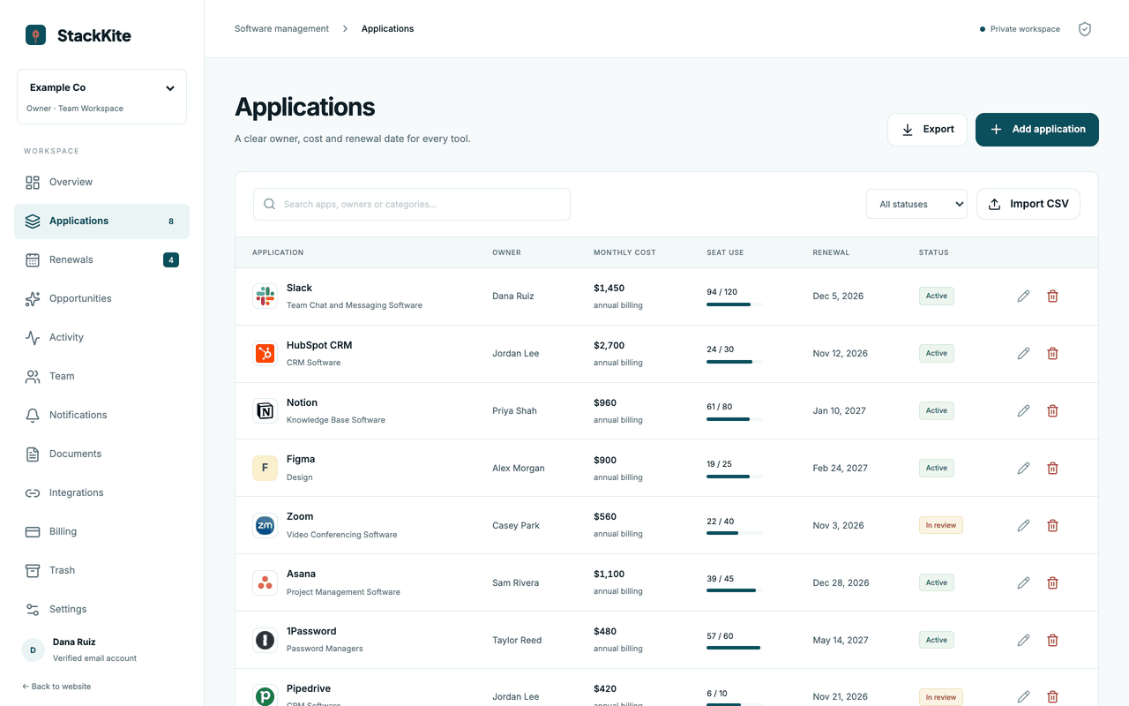Click the edit pencil for Notion
This screenshot has height=706, width=1129.
click(x=1023, y=411)
